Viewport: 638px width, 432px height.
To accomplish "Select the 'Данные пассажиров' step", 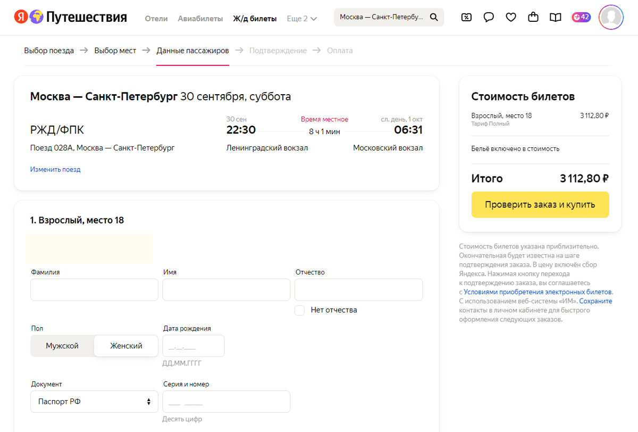I will click(192, 51).
